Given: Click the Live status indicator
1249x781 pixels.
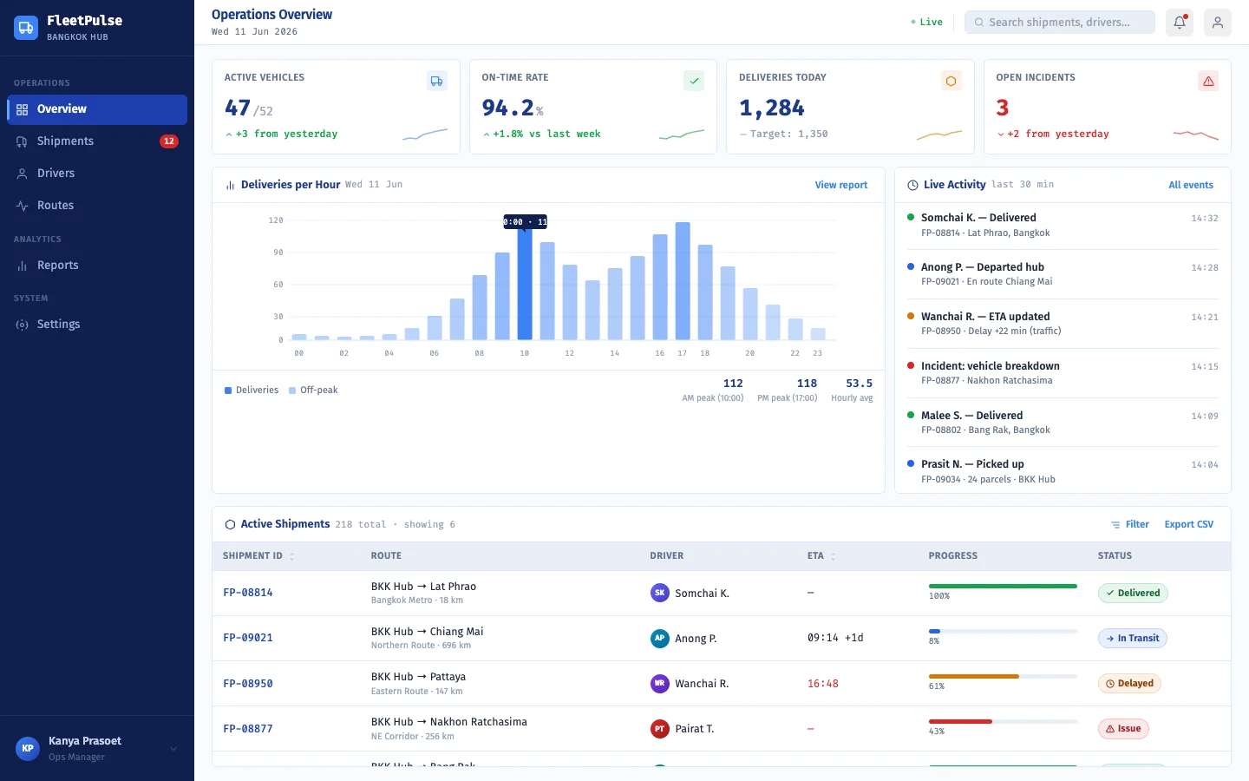Looking at the screenshot, I should [x=926, y=23].
